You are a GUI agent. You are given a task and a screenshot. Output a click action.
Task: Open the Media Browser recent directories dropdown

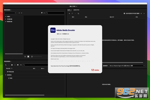coord(10,13)
